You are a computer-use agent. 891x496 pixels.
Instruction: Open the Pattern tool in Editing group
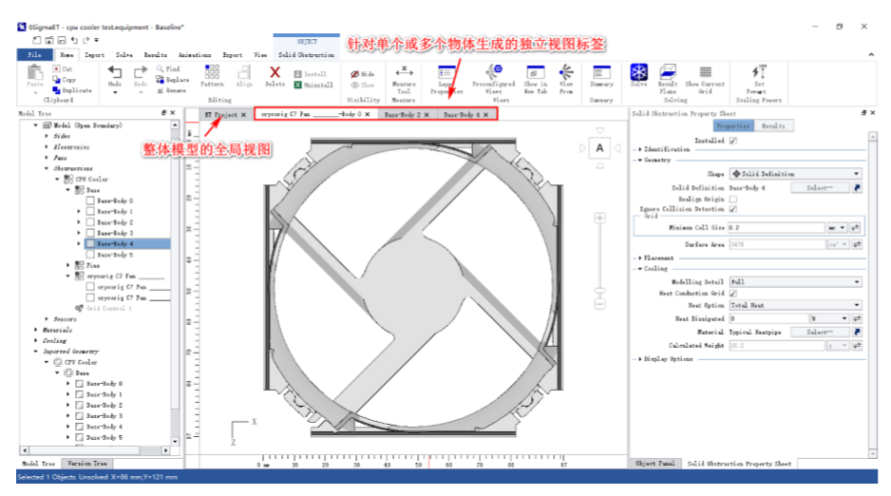click(x=212, y=76)
